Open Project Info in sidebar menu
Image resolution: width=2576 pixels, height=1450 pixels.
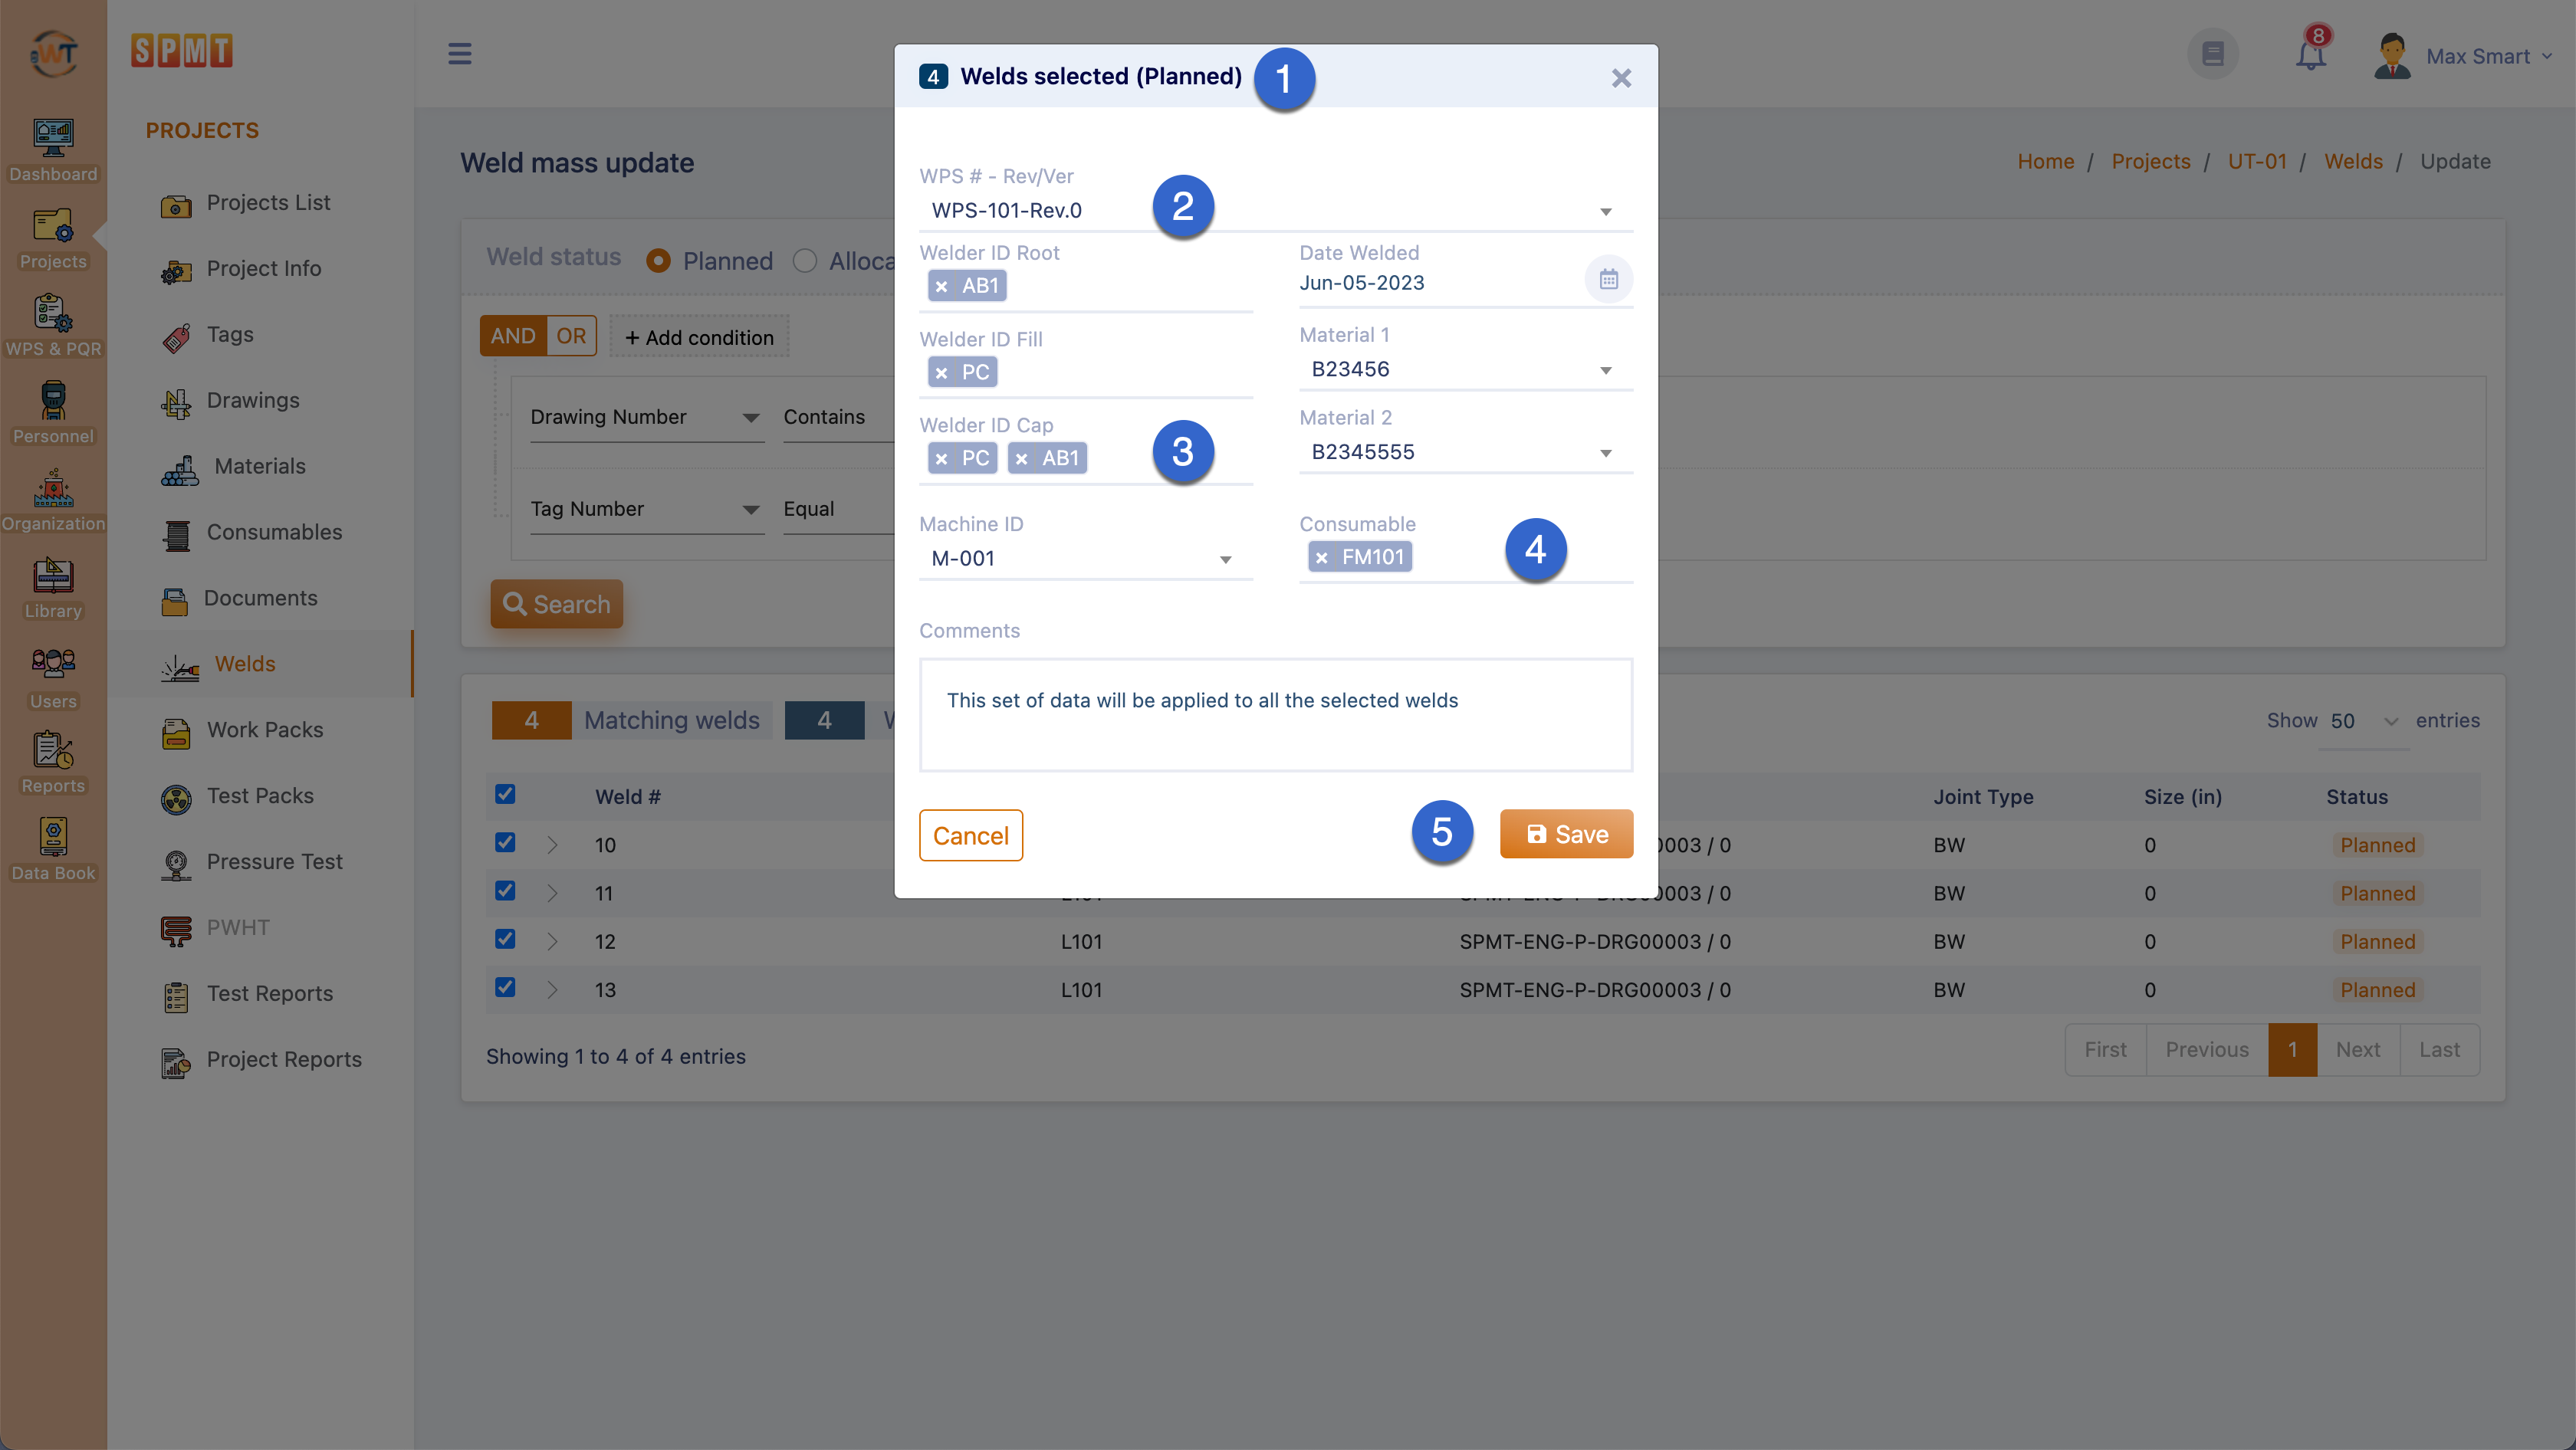264,269
